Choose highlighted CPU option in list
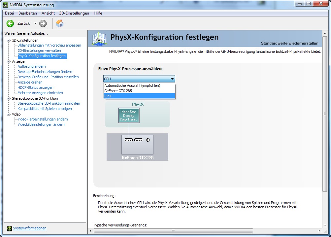 [x=139, y=96]
